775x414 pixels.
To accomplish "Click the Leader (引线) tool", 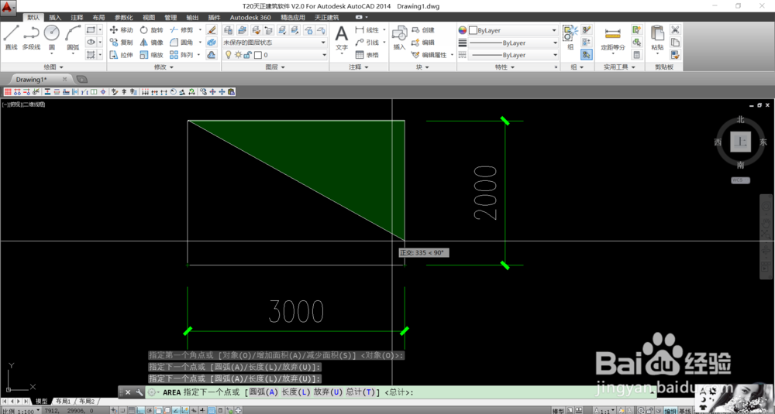I will pos(367,43).
